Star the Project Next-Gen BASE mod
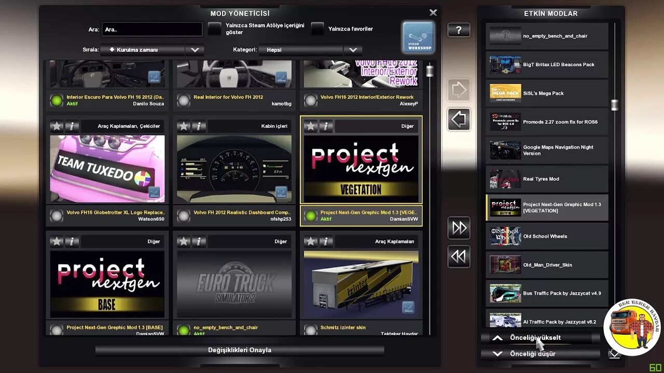664x373 pixels. (x=57, y=241)
